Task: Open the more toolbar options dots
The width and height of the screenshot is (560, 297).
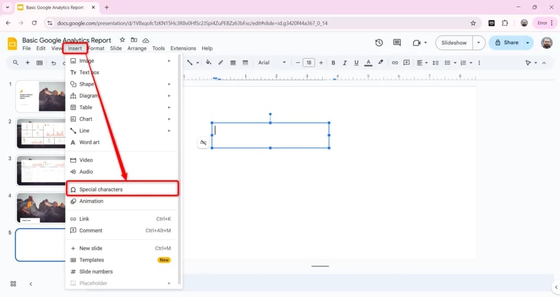Action: click(x=479, y=63)
